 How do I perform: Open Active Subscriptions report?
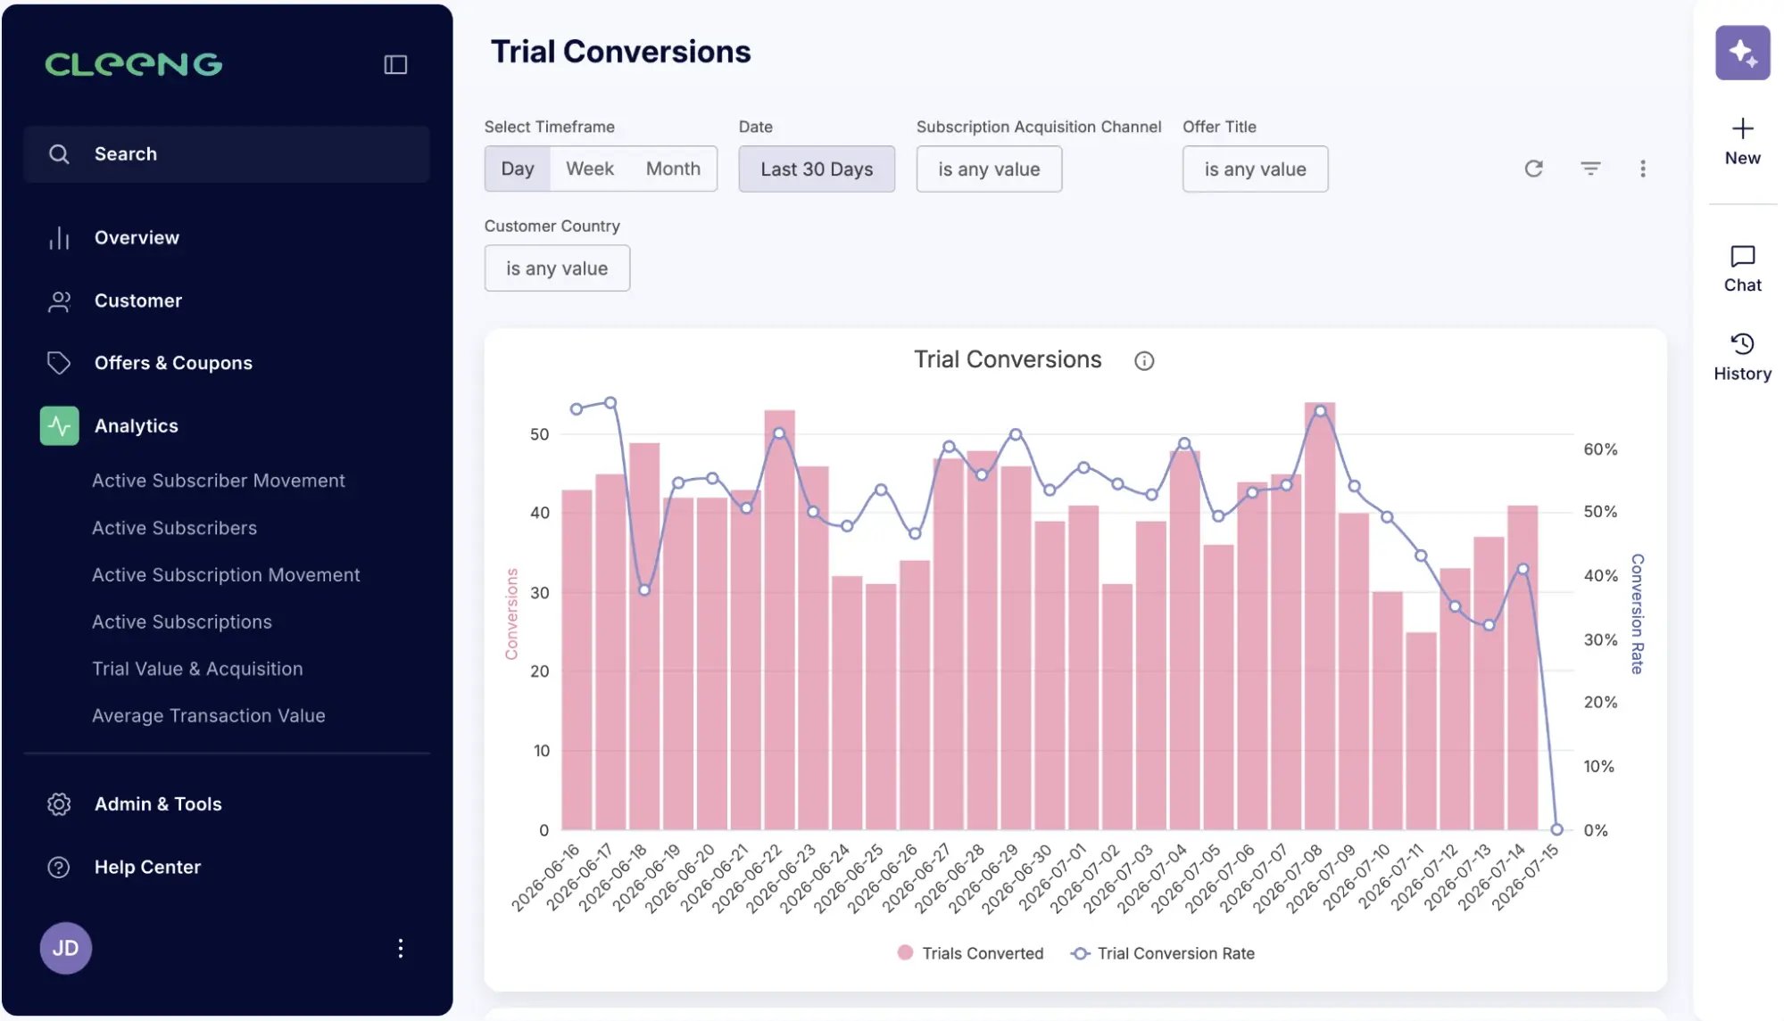click(x=182, y=622)
